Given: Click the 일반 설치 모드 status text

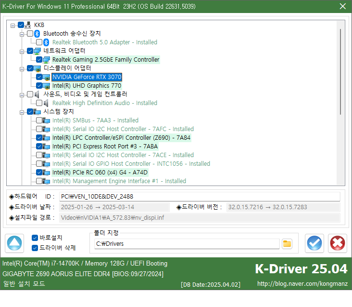Looking at the screenshot, I should pos(24,284).
